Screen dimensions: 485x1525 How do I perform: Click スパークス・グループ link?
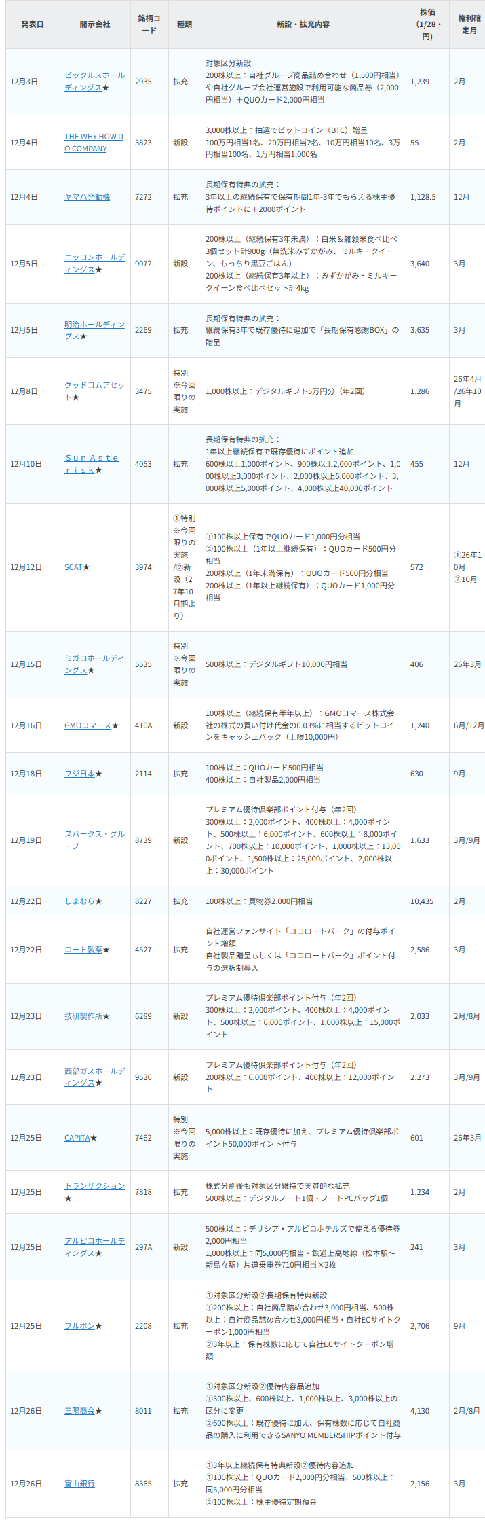pyautogui.click(x=94, y=834)
